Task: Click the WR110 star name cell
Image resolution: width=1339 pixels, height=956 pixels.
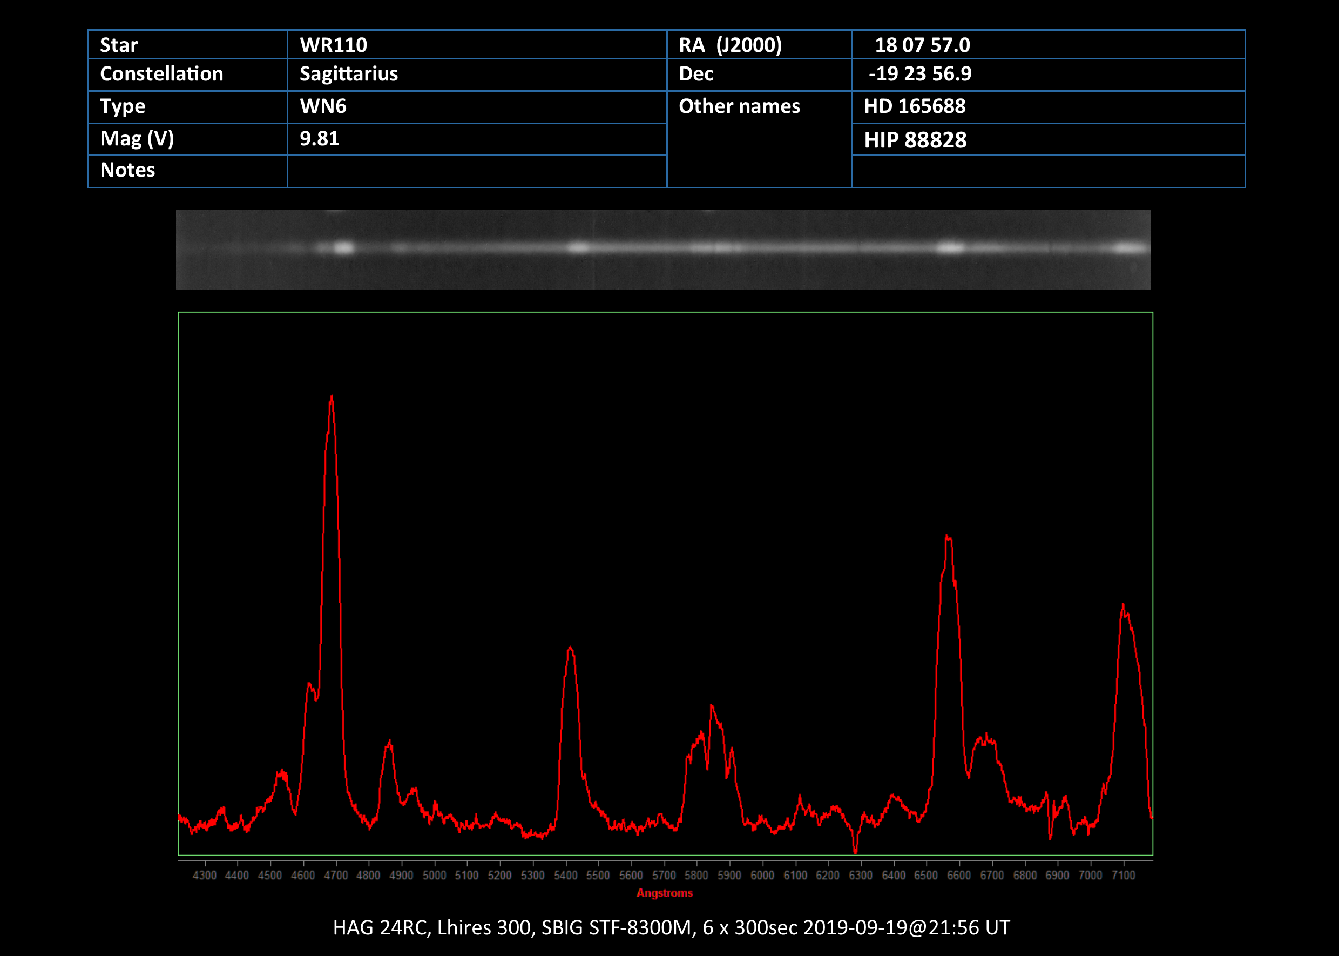Action: point(333,45)
